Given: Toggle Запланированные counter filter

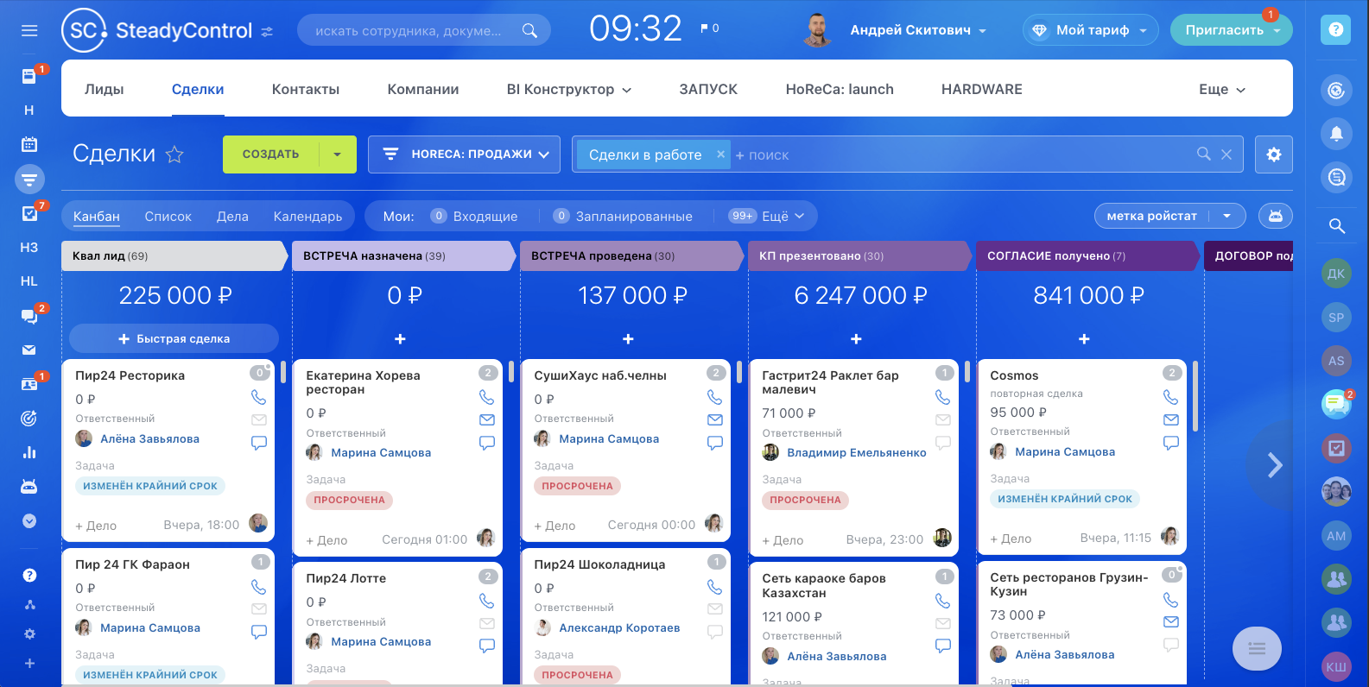Looking at the screenshot, I should click(x=623, y=216).
